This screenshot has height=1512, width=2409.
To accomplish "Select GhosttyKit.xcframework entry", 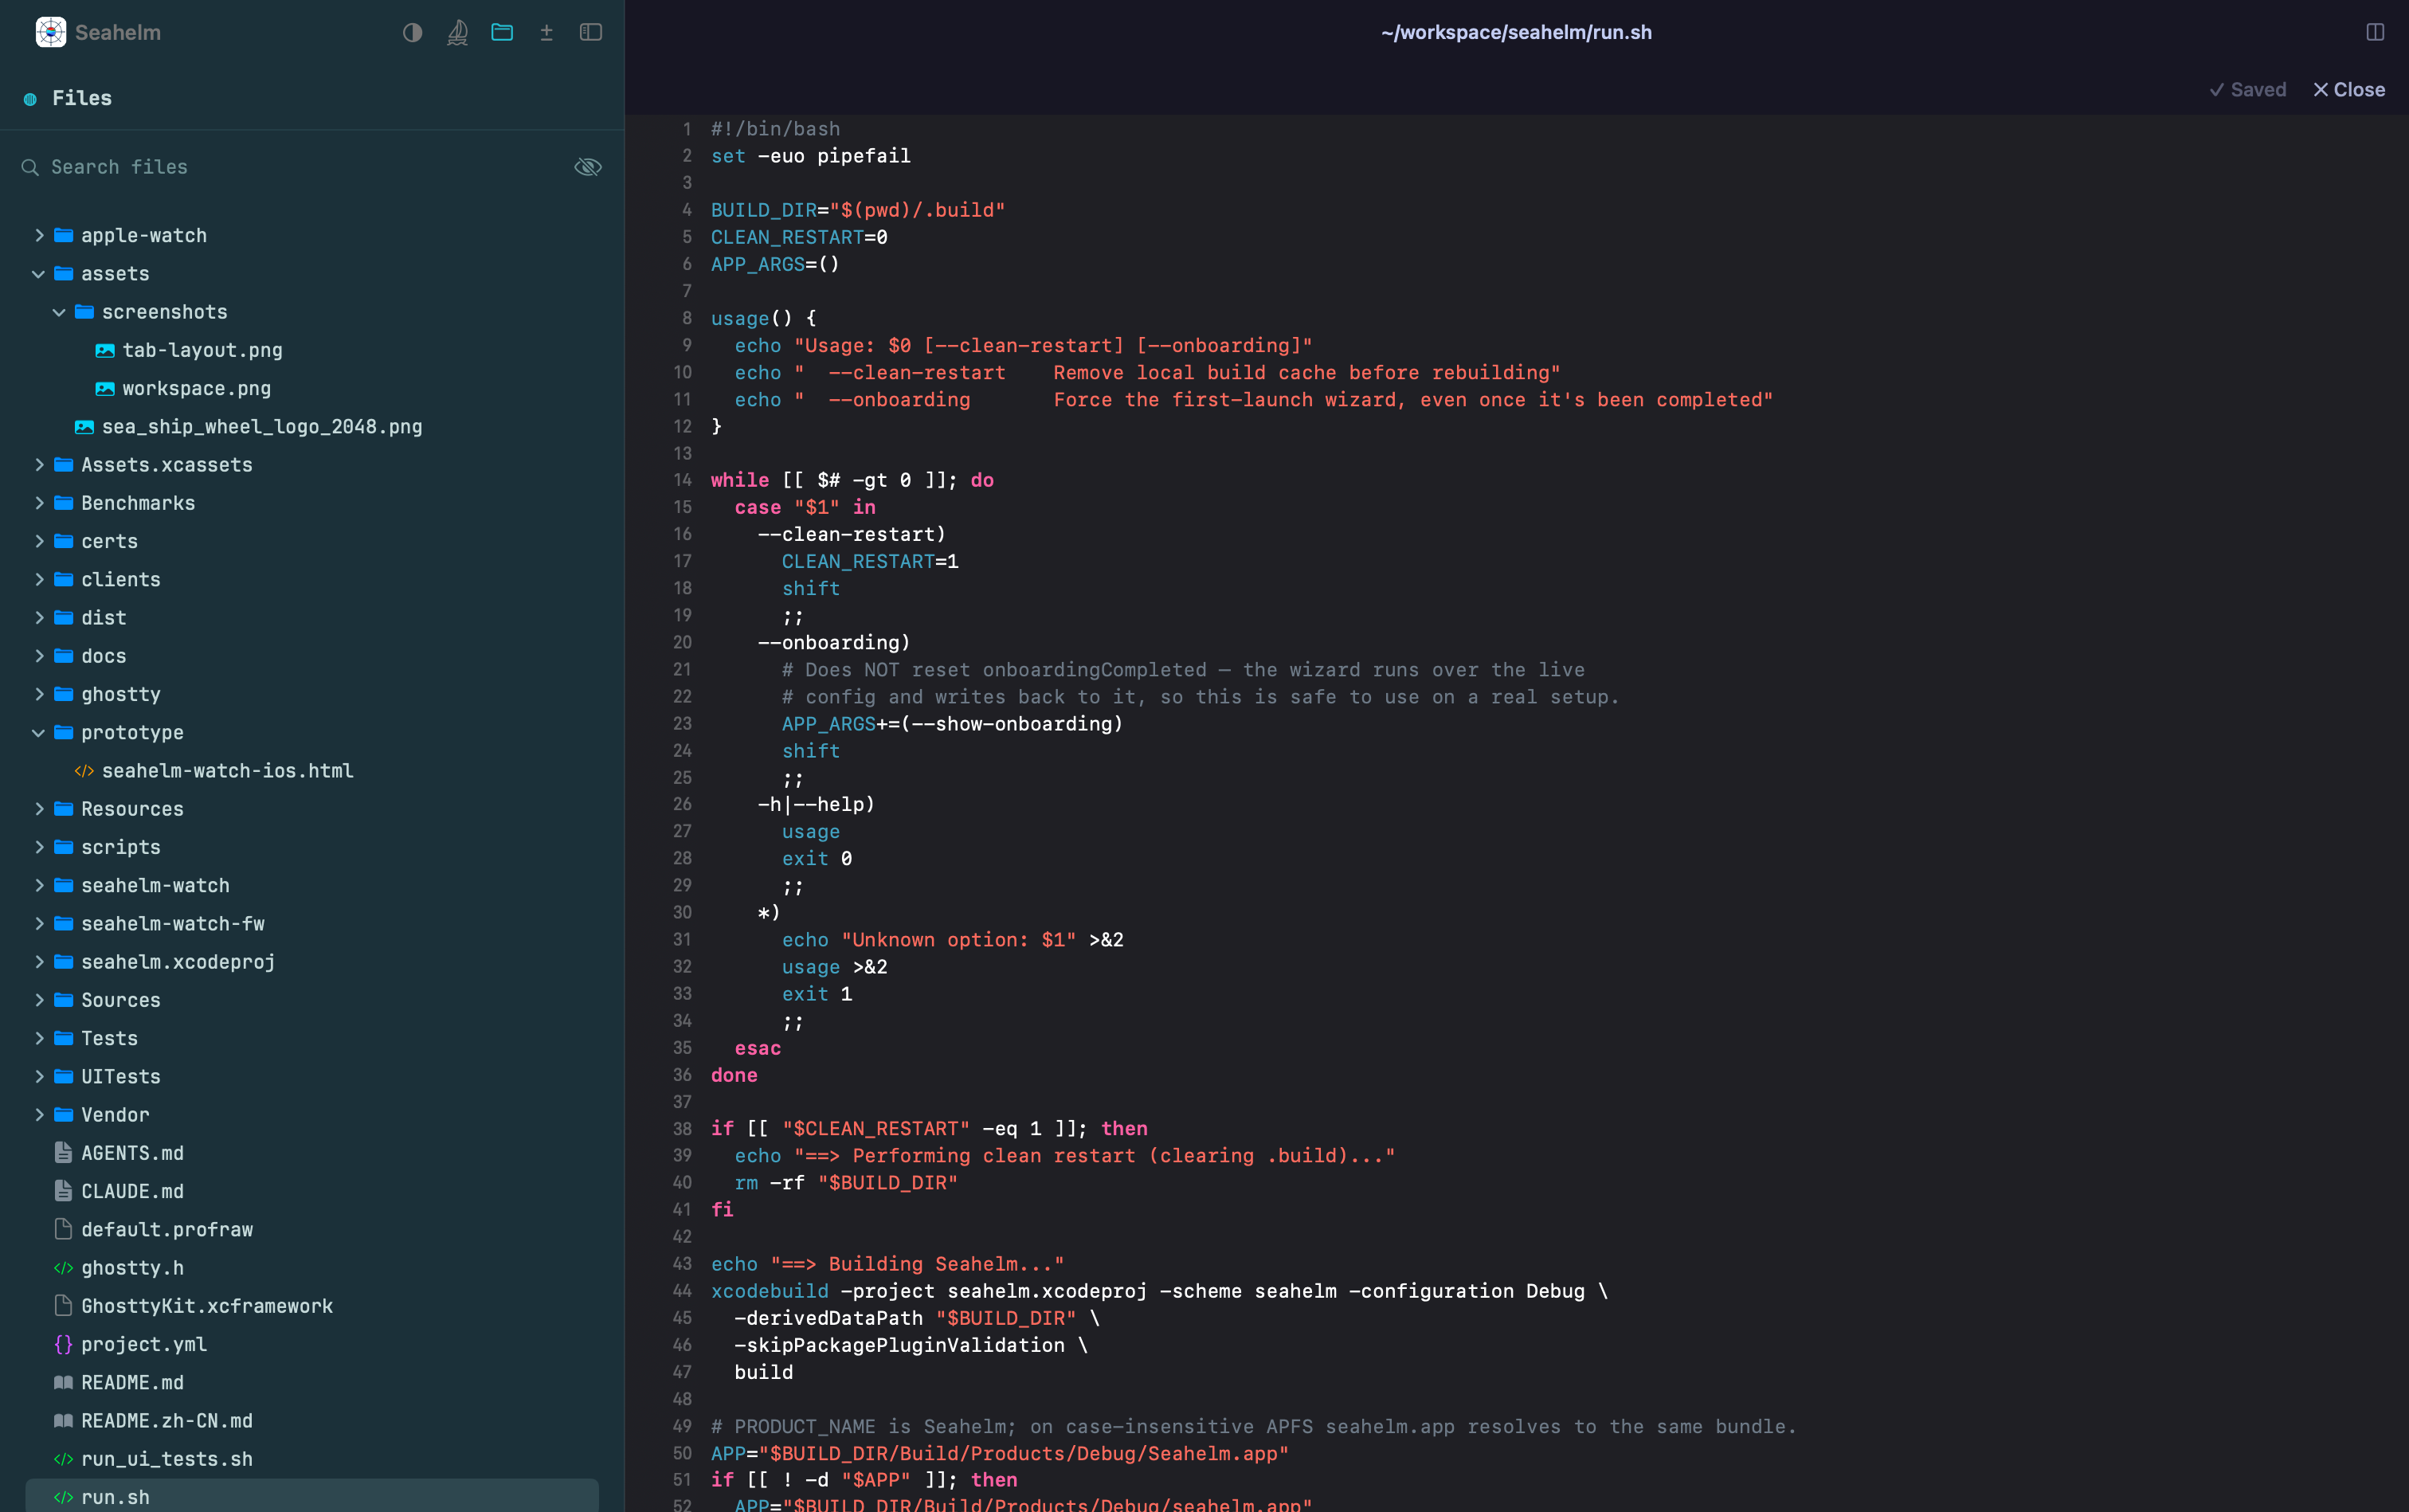I will (x=207, y=1306).
